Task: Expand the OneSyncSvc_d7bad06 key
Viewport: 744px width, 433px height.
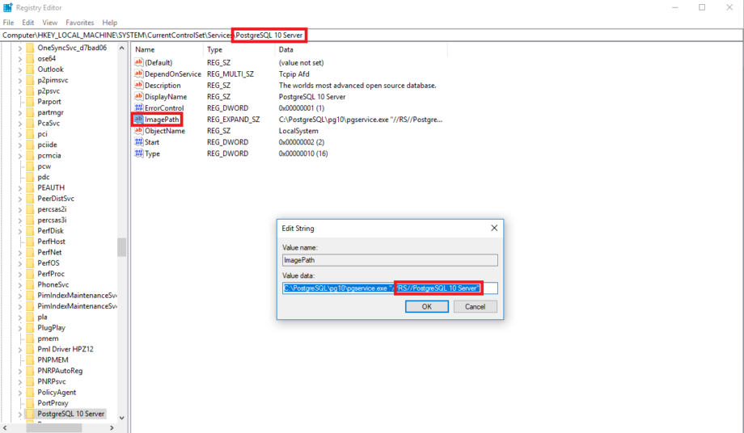Action: 20,48
